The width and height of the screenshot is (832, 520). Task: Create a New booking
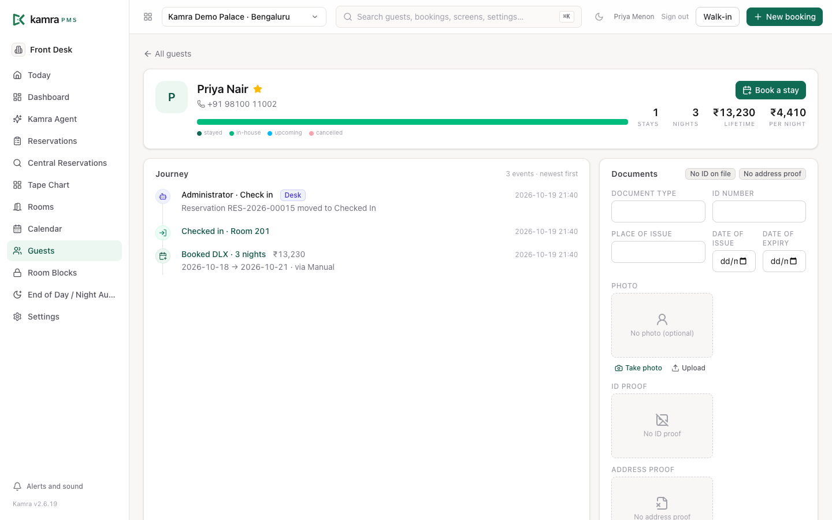785,17
